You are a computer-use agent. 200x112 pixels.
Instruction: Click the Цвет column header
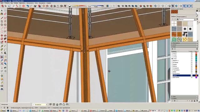tap(196, 51)
